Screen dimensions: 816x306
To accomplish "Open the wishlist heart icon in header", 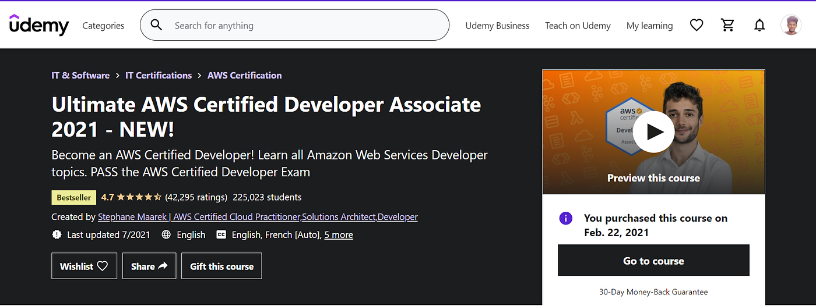I will 697,25.
